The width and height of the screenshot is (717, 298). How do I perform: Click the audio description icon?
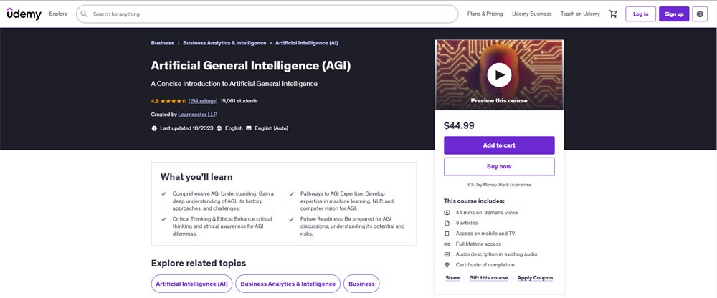447,254
